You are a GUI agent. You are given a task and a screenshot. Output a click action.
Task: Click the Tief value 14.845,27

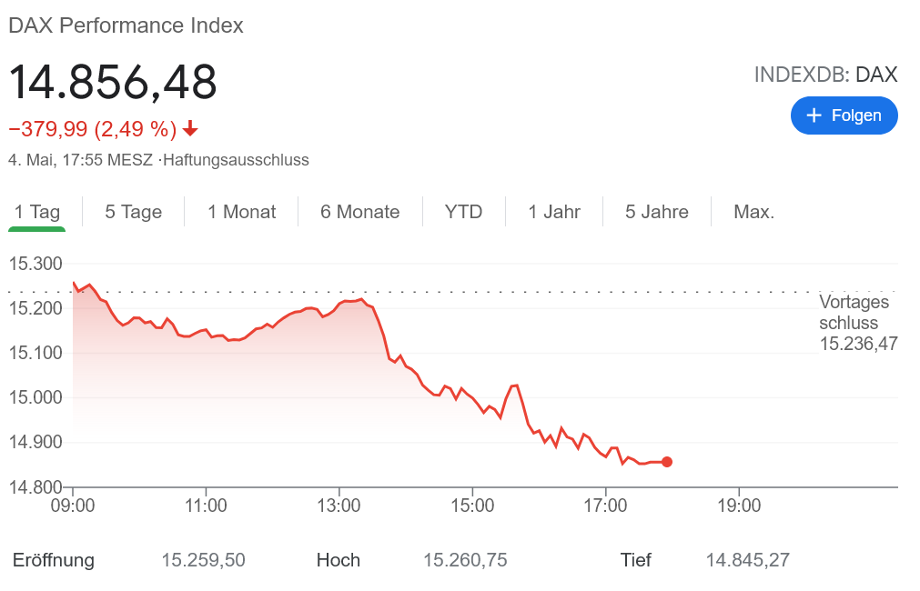(x=747, y=560)
